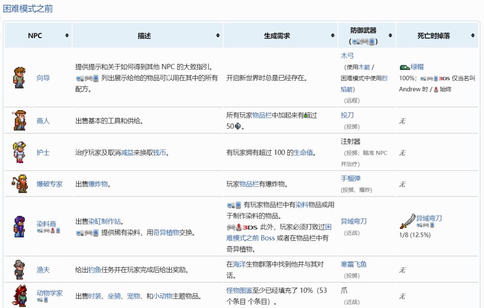Click the green cap (绿帽) item icon
The image size is (484, 308).
click(404, 67)
